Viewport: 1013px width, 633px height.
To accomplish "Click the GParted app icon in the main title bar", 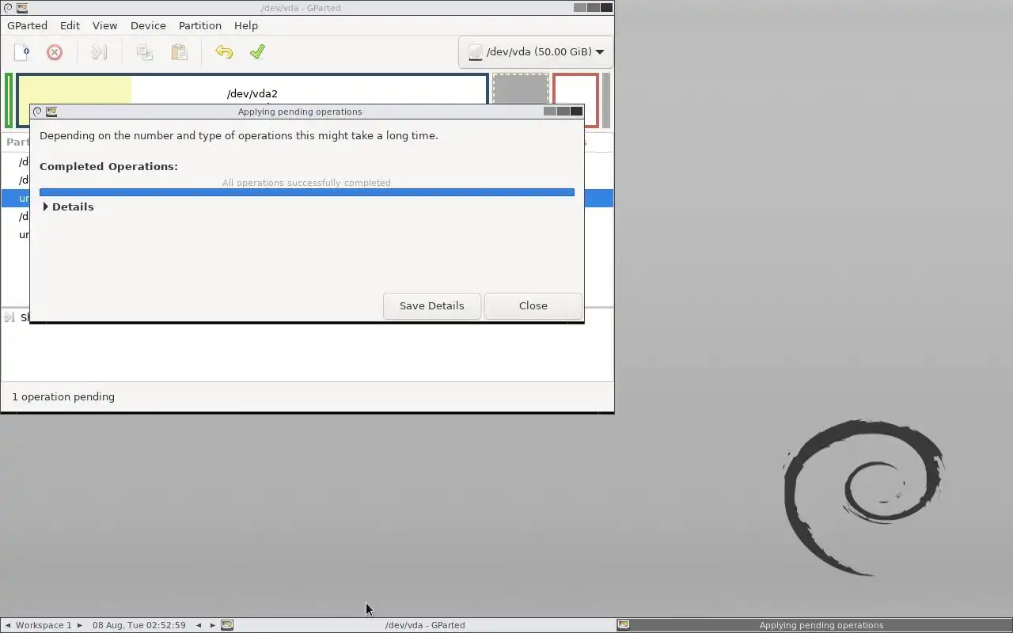I will [x=21, y=8].
